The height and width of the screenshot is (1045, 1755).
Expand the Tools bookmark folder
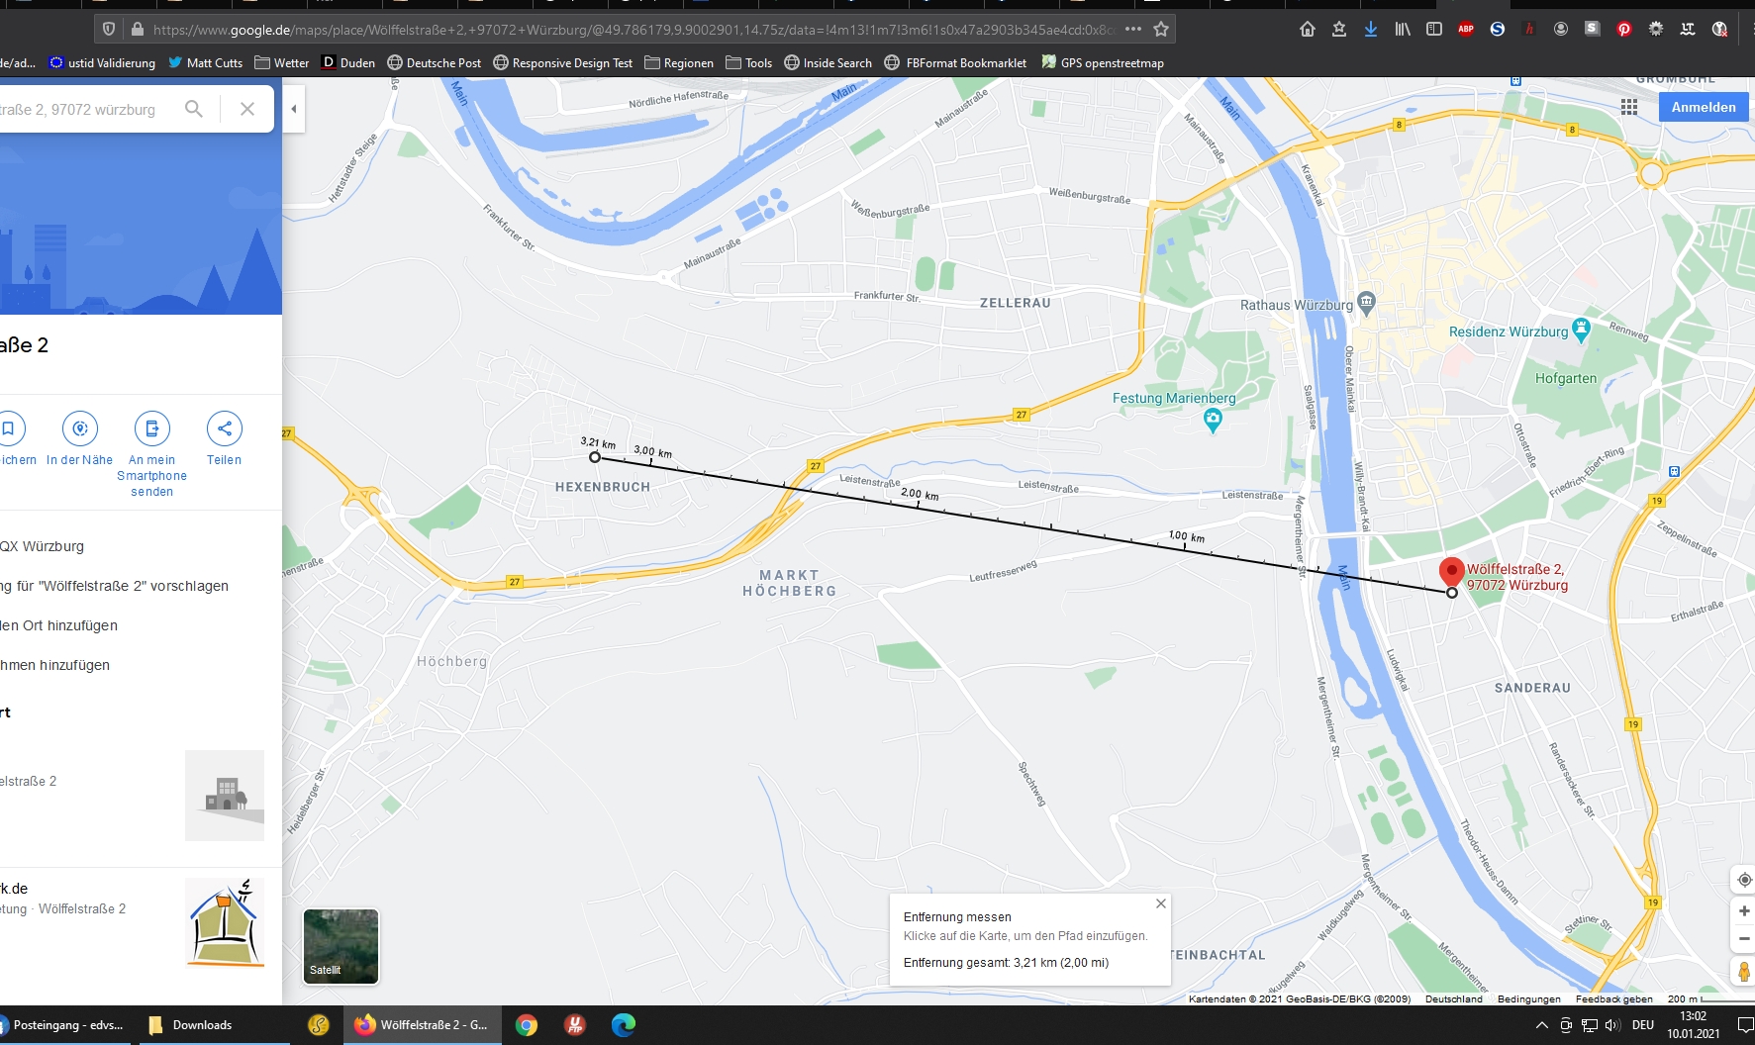(749, 63)
